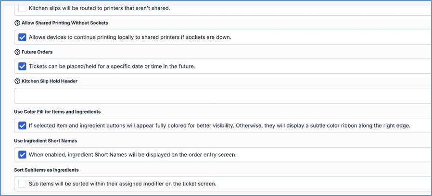Click the 'When enabled, ingredient Short Names' text
This screenshot has height=196, width=432.
coord(132,154)
